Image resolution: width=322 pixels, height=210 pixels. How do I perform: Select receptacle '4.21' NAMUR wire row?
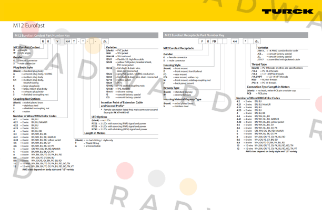(x=254, y=104)
